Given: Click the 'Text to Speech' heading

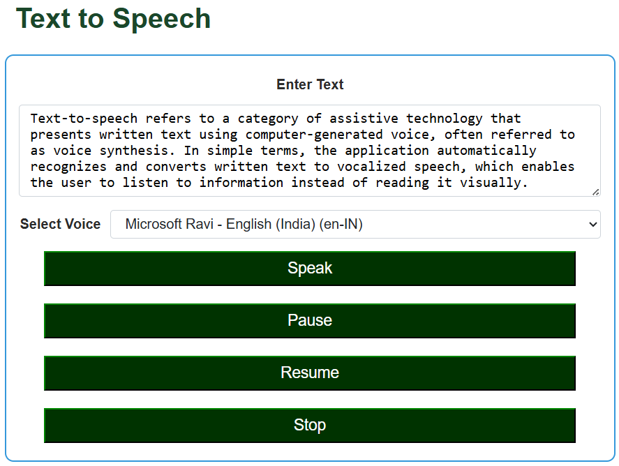Looking at the screenshot, I should coord(113,18).
